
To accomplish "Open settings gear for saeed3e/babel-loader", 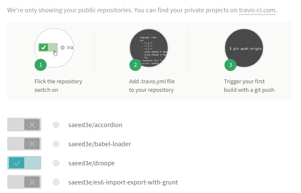I will [x=55, y=144].
